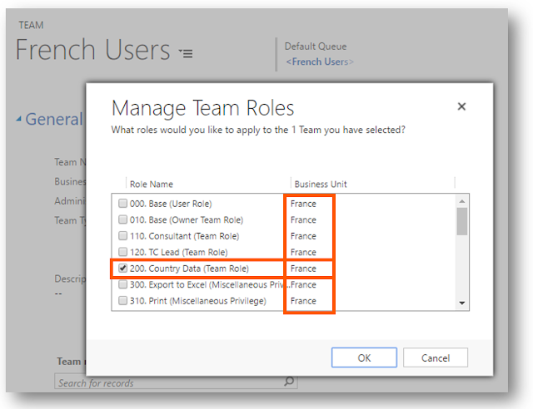Toggle the 310. Print (Miscellaneous Privilege) checkbox
Viewport: 533px width, 409px height.
point(123,301)
